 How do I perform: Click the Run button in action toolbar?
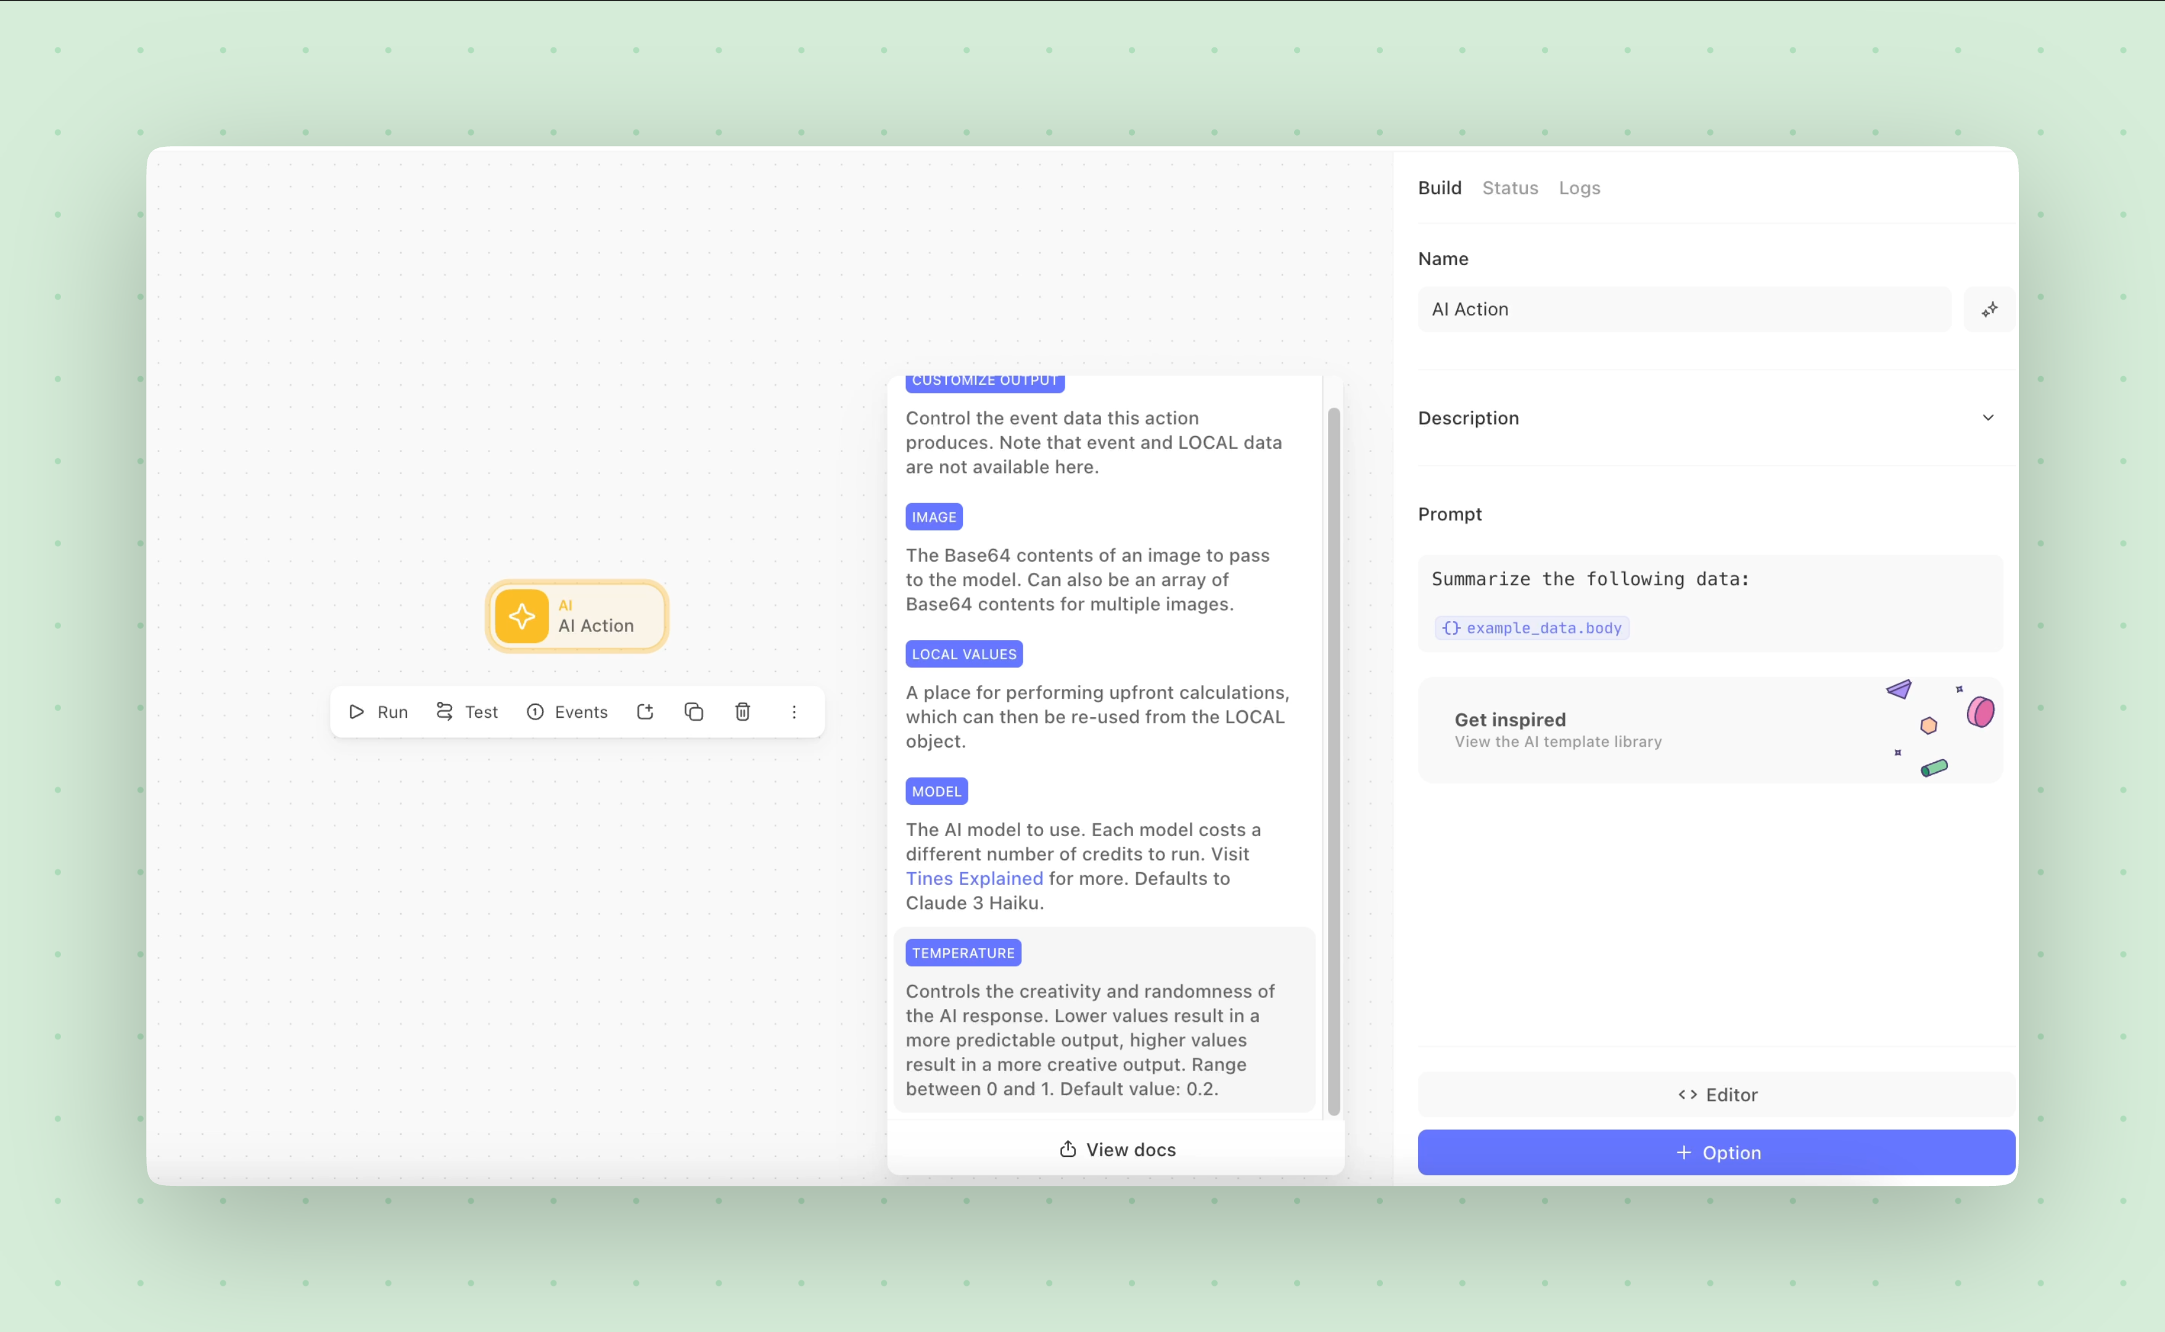tap(378, 712)
